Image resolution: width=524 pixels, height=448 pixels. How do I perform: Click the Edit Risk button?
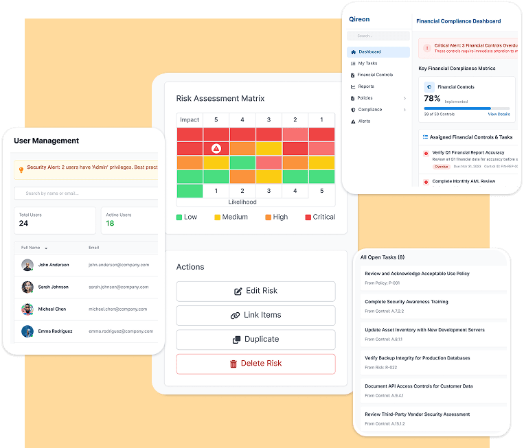click(255, 292)
